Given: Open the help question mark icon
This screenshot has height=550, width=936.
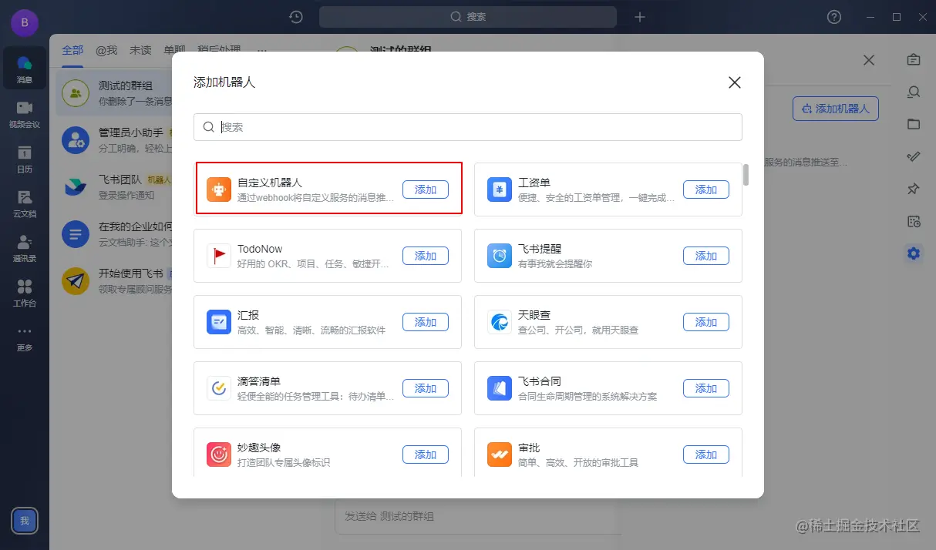Looking at the screenshot, I should [834, 17].
